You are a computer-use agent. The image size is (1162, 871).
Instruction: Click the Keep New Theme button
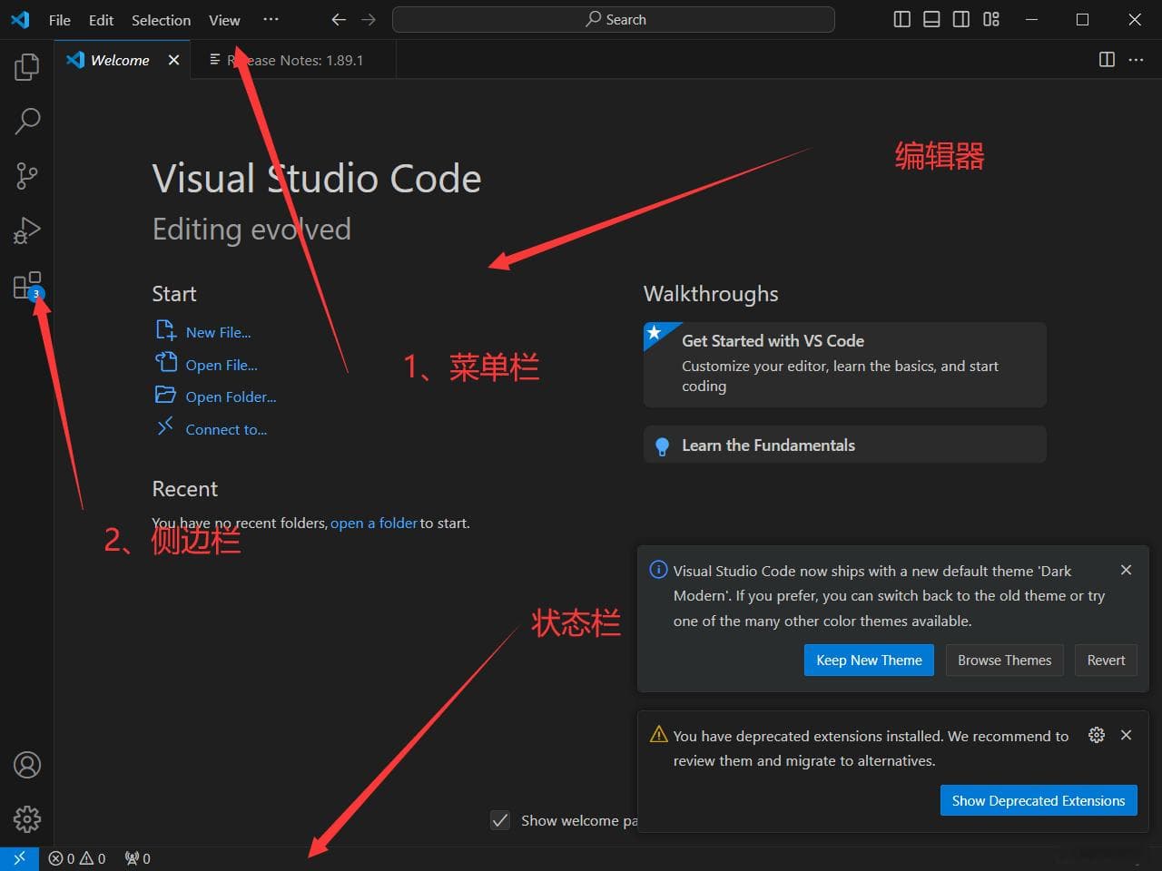pos(869,660)
